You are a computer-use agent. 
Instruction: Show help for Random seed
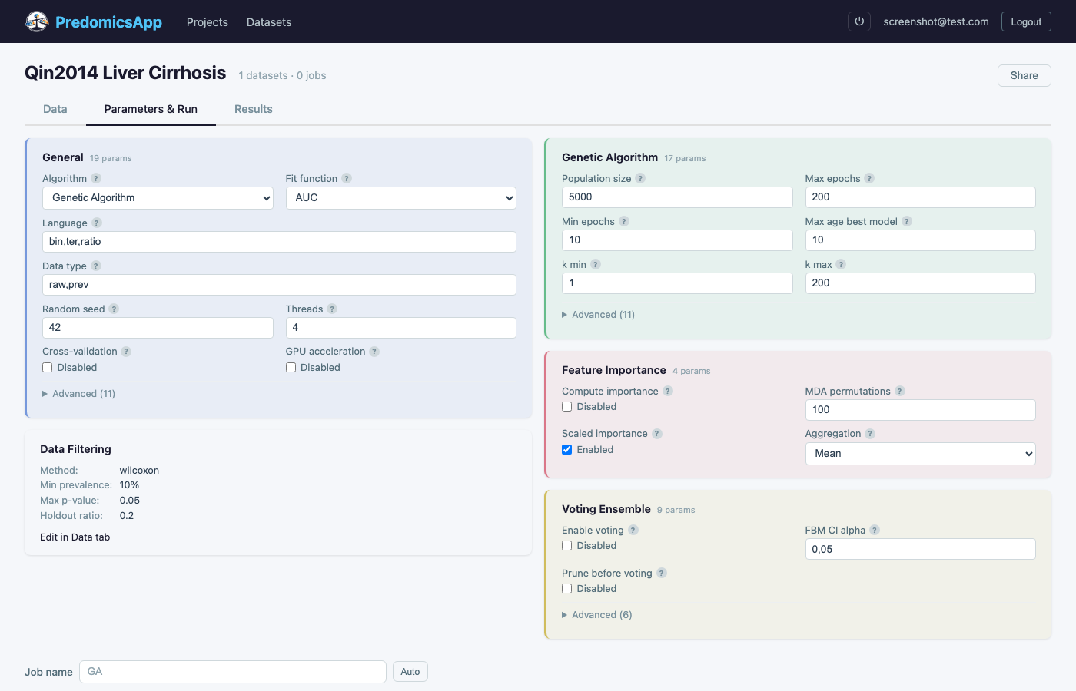[x=114, y=309]
